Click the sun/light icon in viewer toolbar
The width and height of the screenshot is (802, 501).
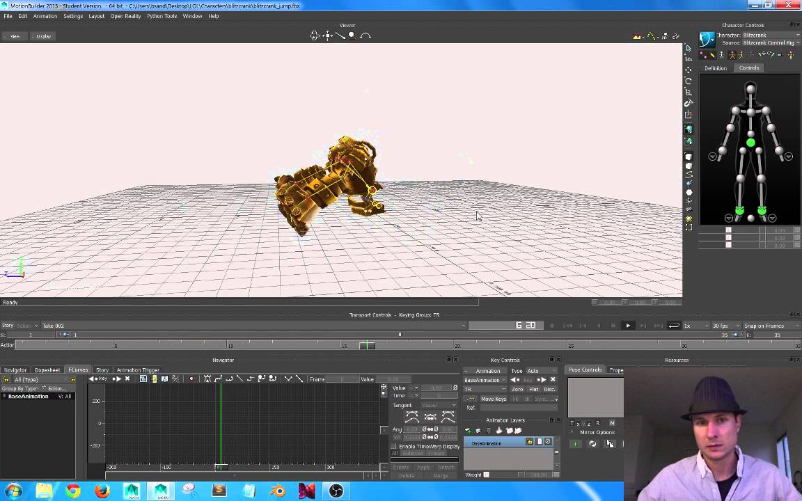689,218
